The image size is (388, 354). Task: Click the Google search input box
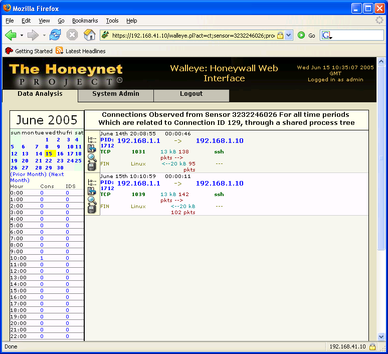point(358,36)
